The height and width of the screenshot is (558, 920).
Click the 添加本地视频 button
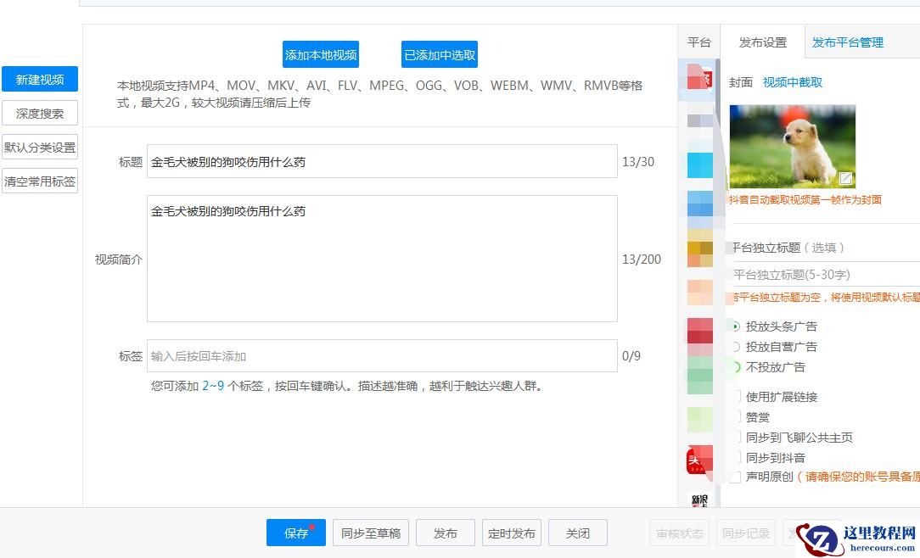[x=321, y=55]
